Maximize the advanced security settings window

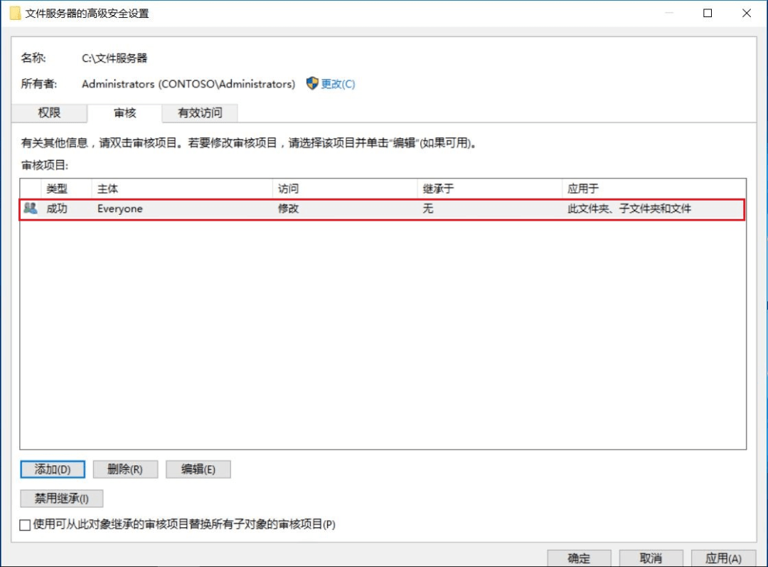[x=708, y=14]
